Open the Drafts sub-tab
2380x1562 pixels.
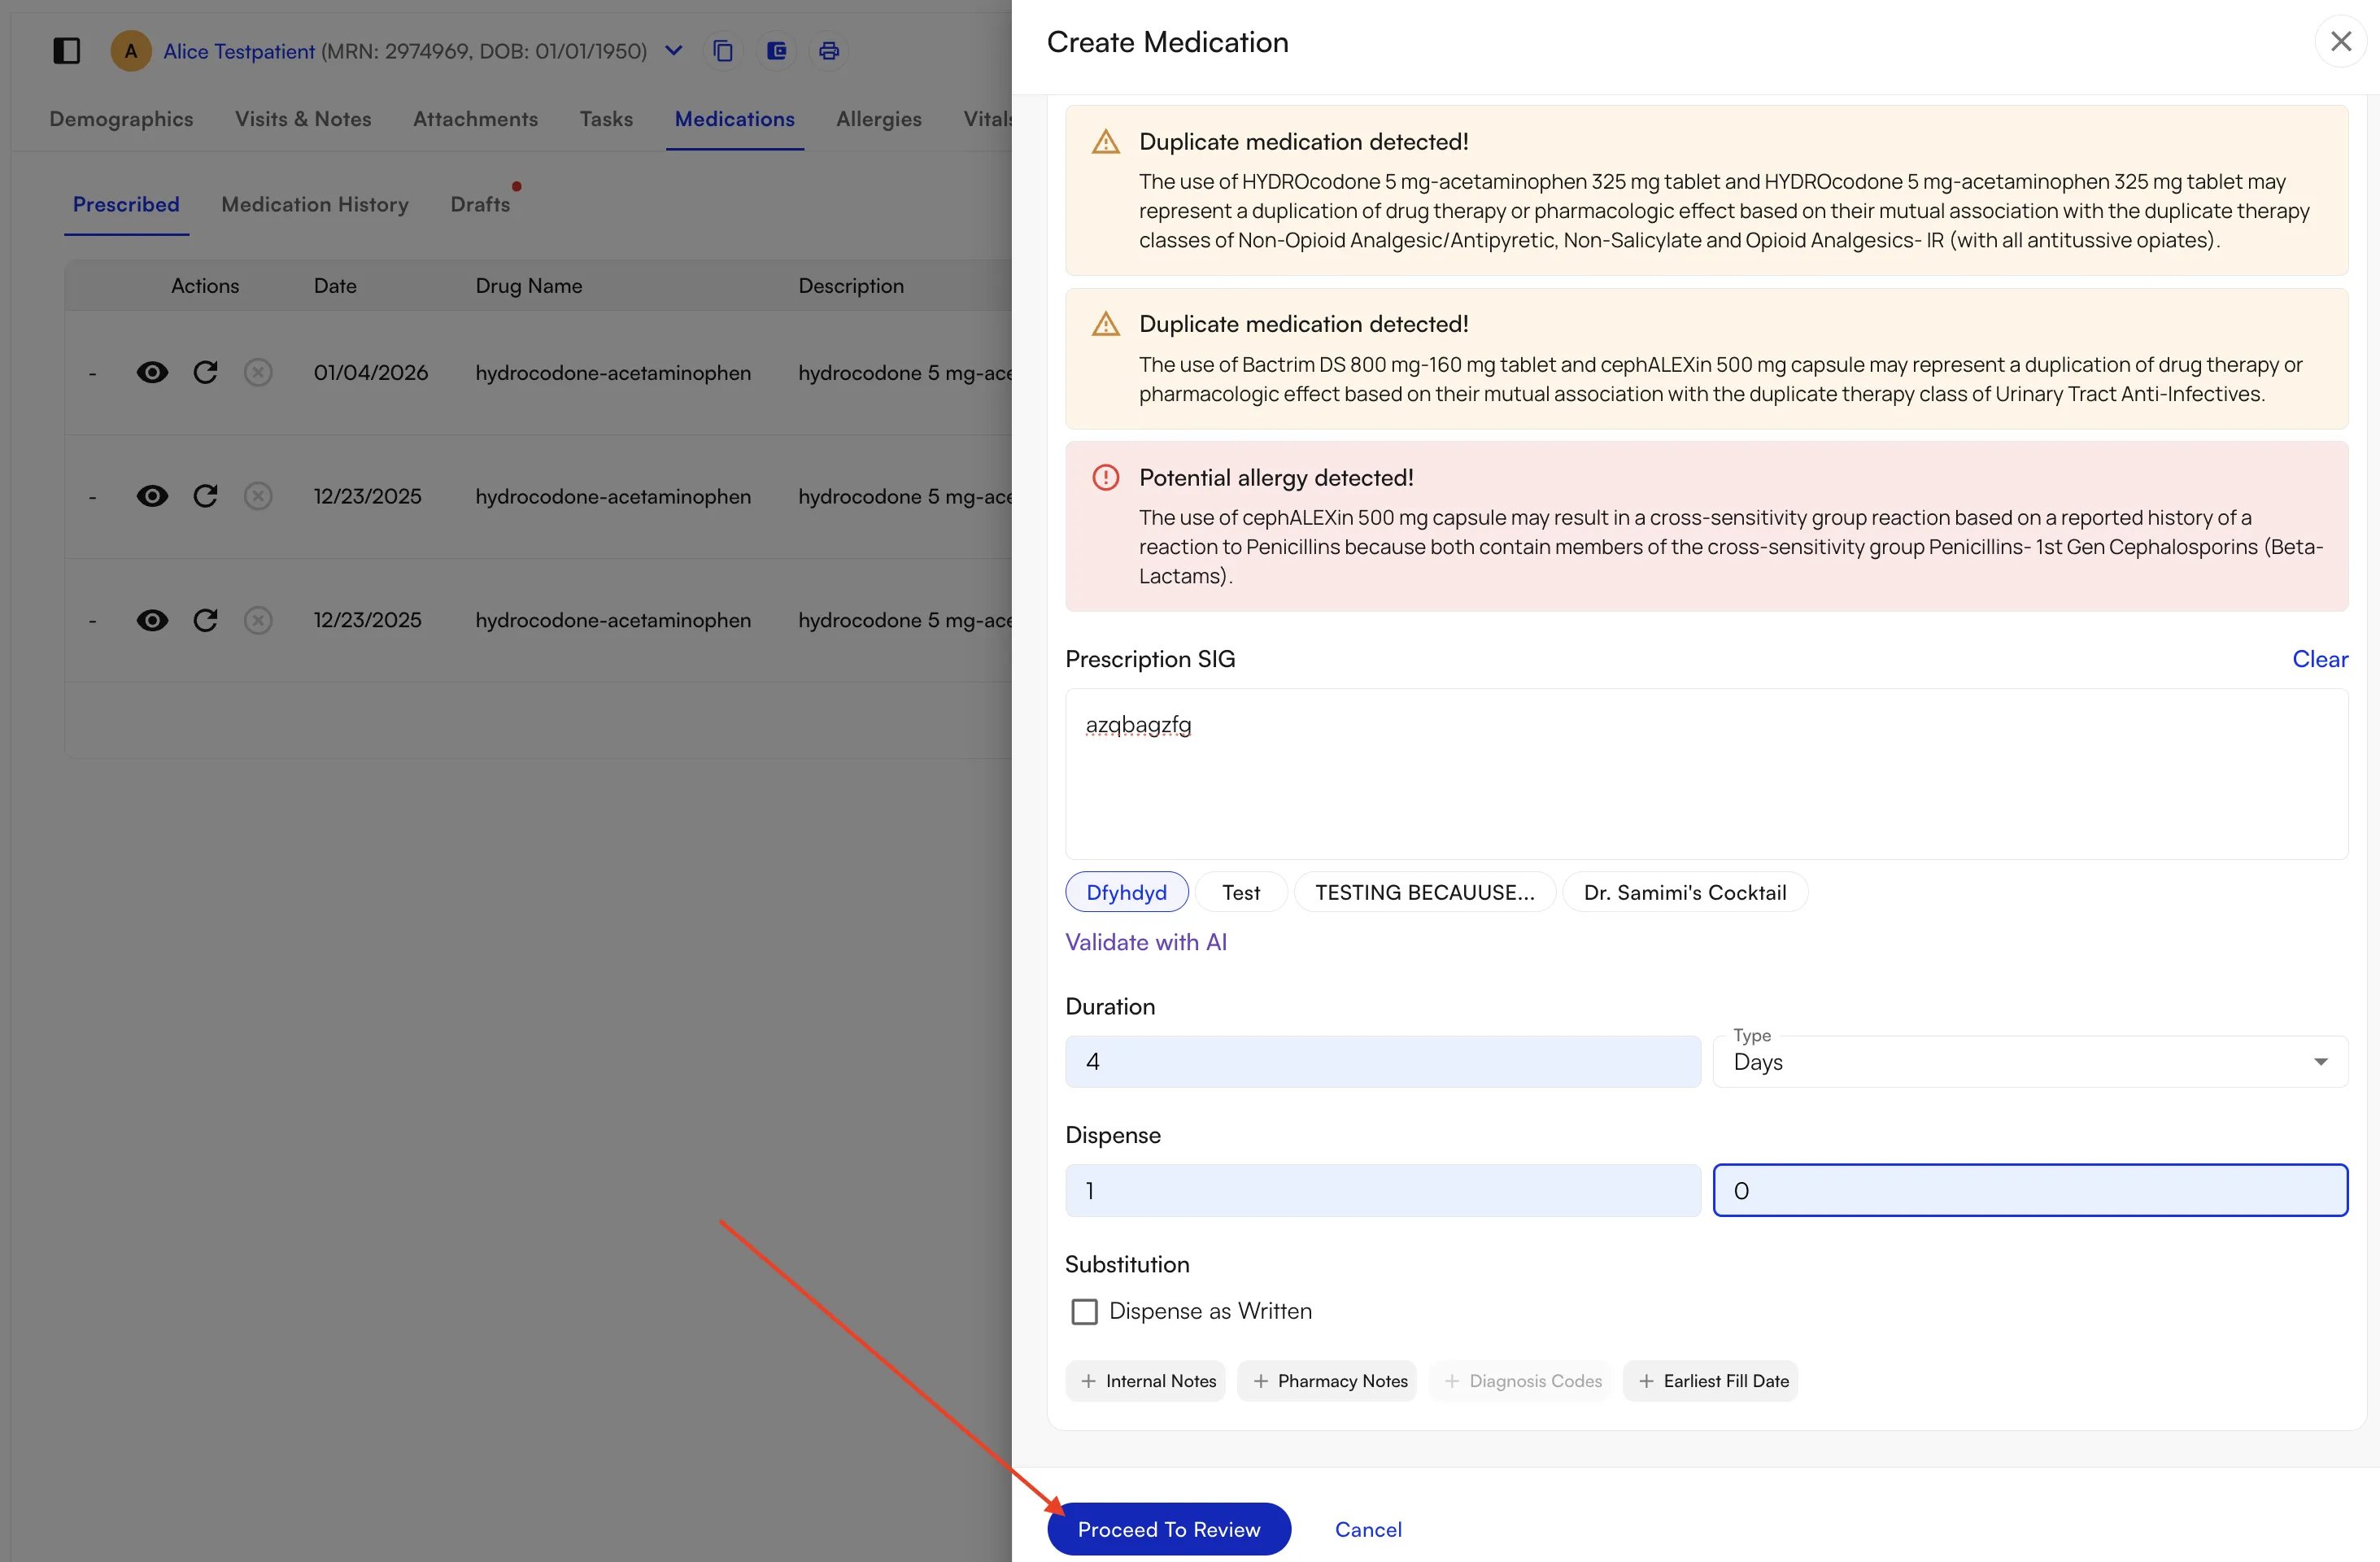pos(480,204)
